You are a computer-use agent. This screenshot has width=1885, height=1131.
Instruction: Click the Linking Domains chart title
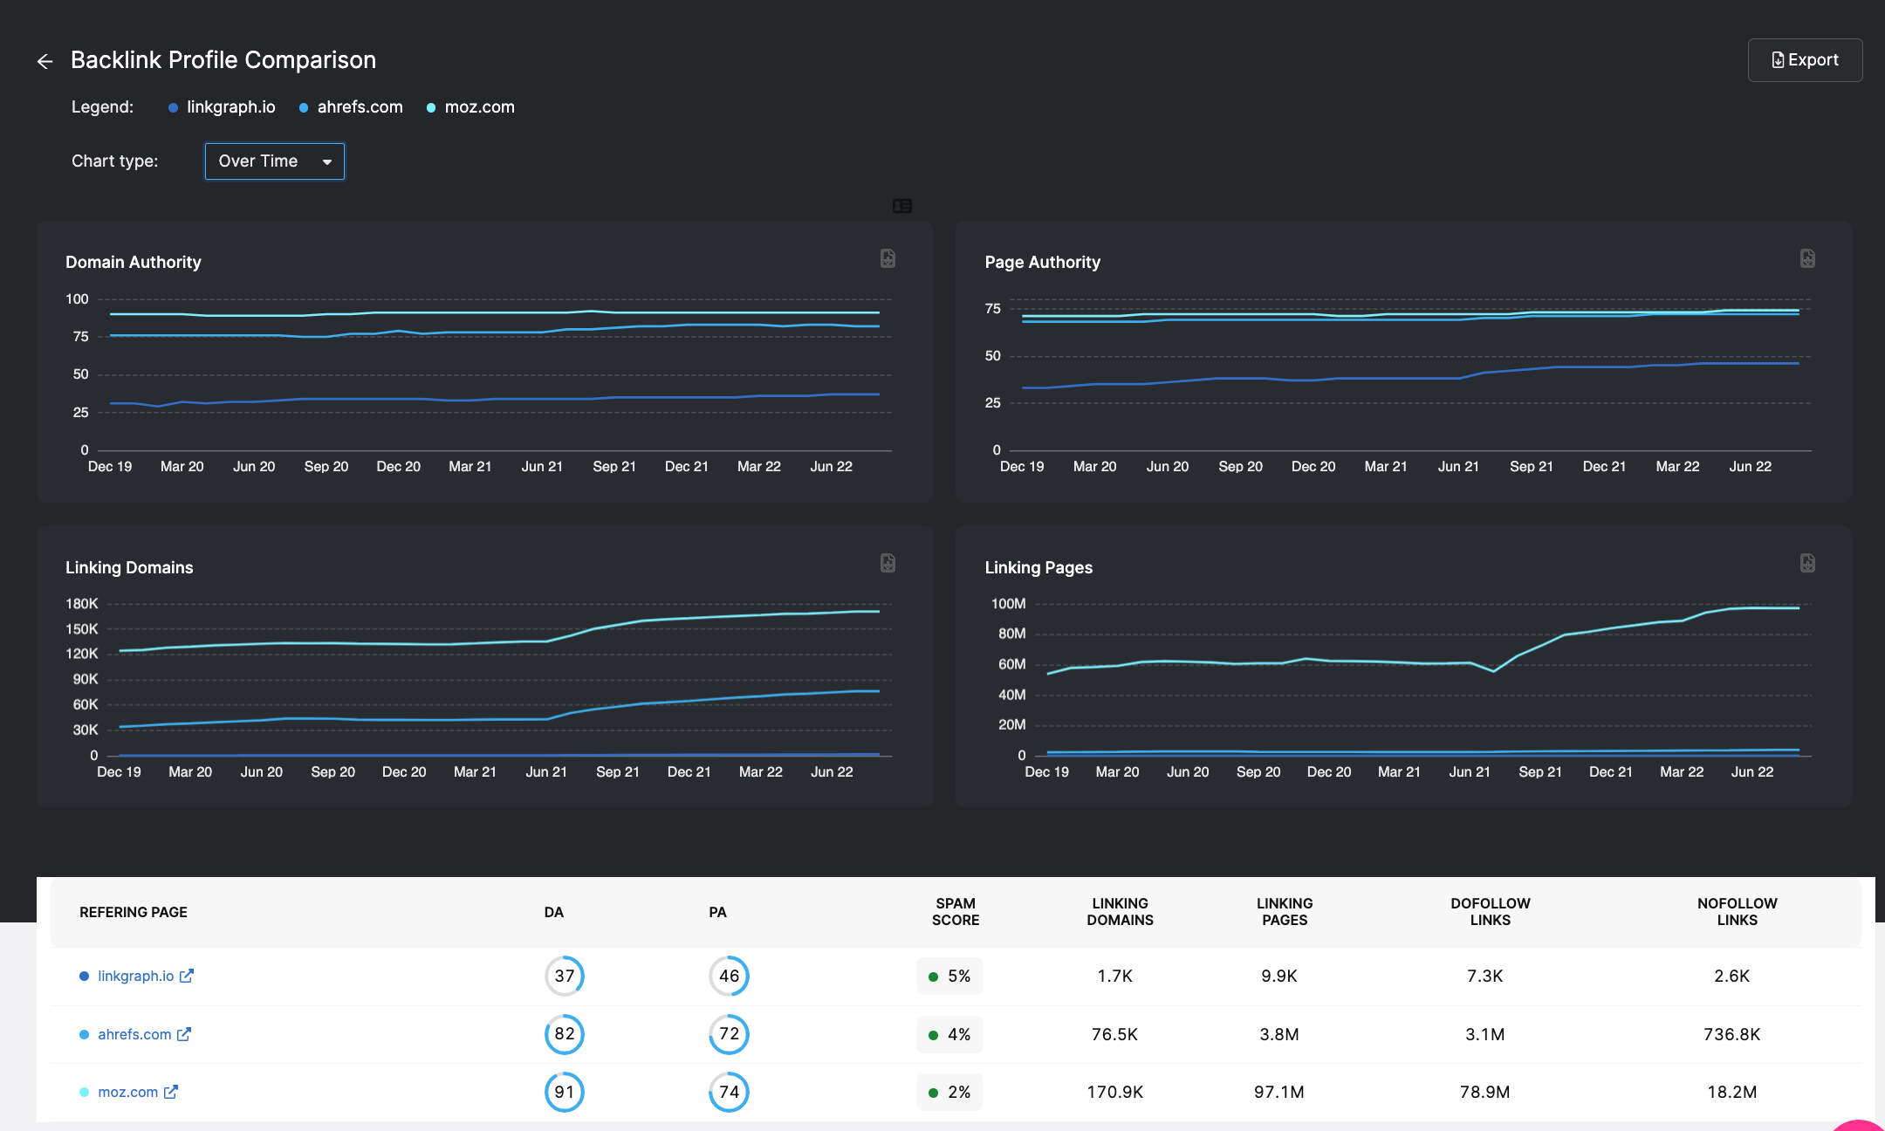tap(129, 567)
